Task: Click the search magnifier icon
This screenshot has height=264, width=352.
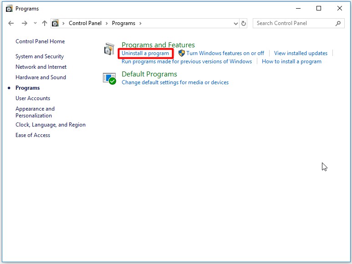Action: [x=338, y=23]
